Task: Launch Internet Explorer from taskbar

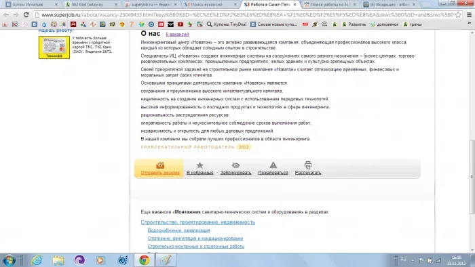Action: pos(37,260)
